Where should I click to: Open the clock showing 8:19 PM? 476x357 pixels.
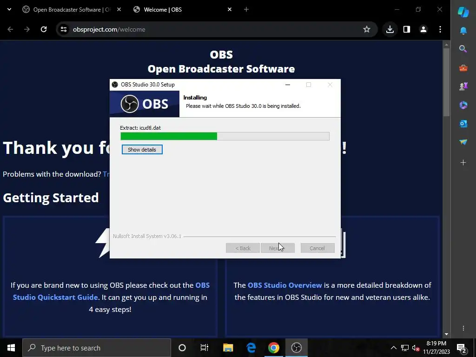point(436,348)
